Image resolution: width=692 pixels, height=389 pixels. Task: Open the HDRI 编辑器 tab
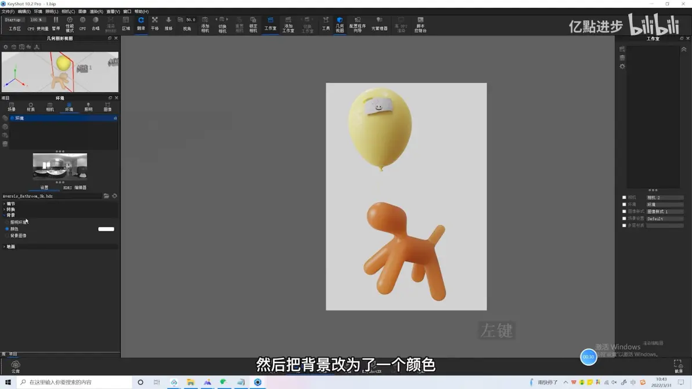coord(74,188)
